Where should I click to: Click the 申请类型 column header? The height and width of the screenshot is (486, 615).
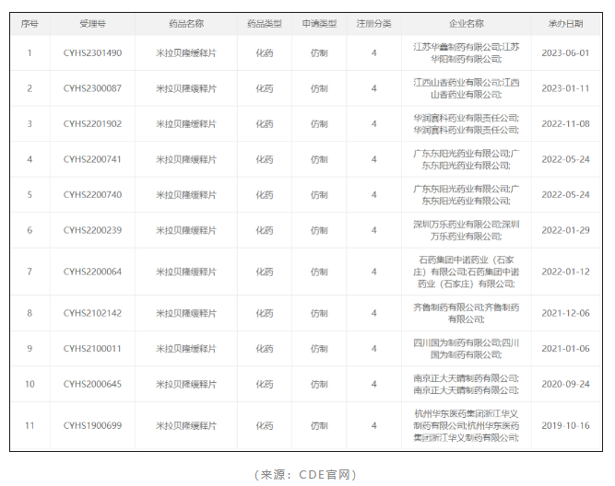tap(319, 24)
